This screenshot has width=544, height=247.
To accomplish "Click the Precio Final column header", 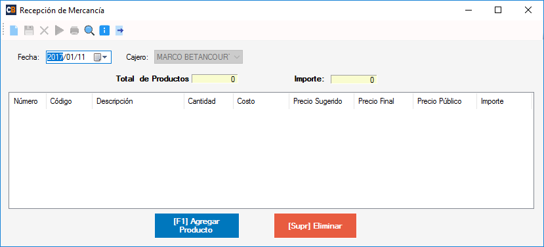I will point(383,101).
